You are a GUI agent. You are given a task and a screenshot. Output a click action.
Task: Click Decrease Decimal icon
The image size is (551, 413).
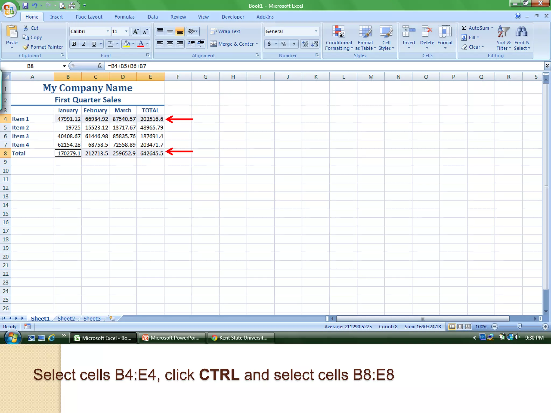pyautogui.click(x=315, y=44)
